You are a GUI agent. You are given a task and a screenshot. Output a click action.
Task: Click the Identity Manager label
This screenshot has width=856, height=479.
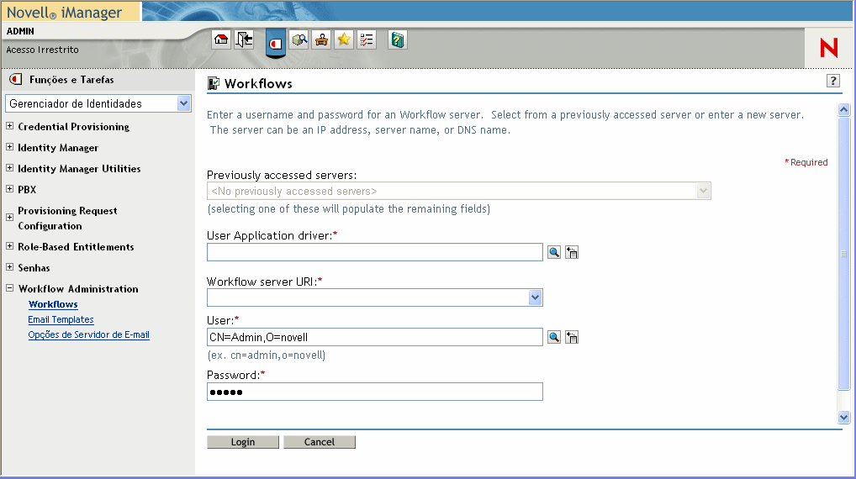pos(58,148)
